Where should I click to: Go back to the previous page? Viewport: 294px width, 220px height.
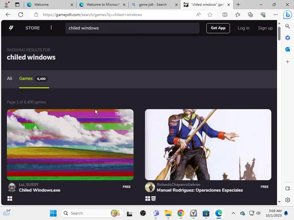8,15
